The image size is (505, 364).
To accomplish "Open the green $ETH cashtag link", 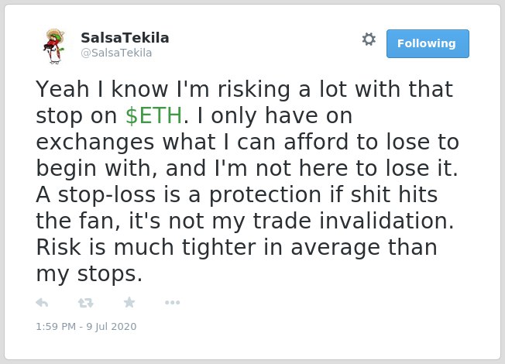I will 154,115.
